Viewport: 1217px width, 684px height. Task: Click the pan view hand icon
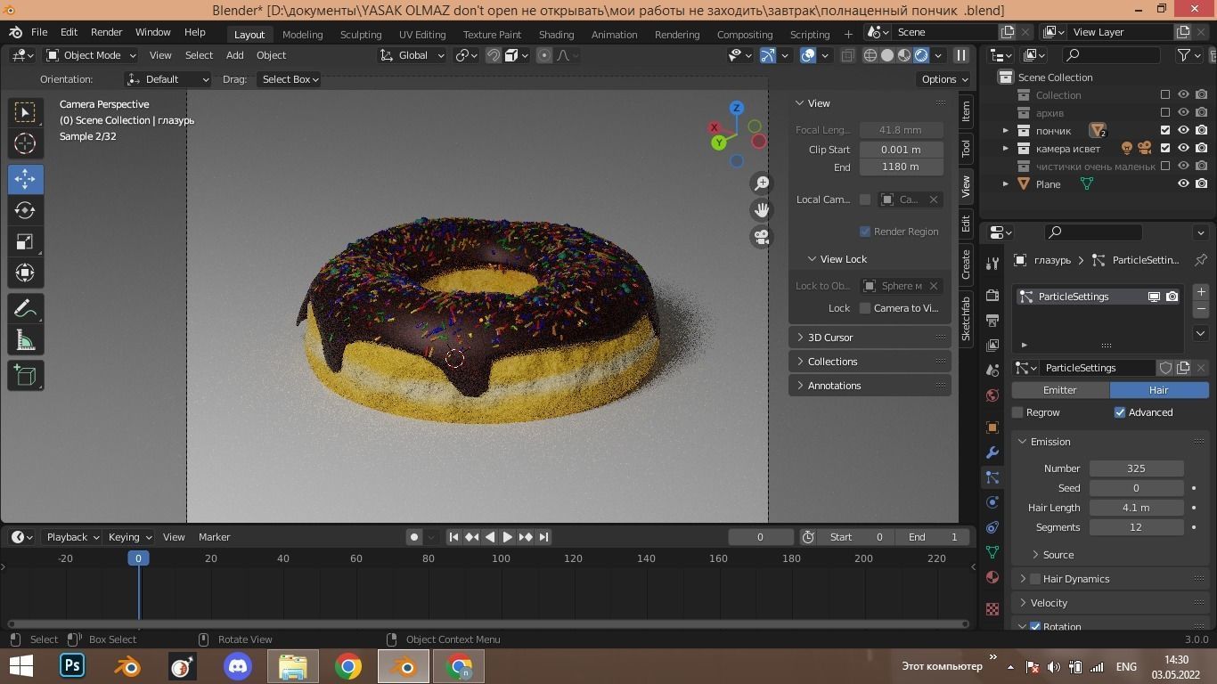tap(761, 210)
